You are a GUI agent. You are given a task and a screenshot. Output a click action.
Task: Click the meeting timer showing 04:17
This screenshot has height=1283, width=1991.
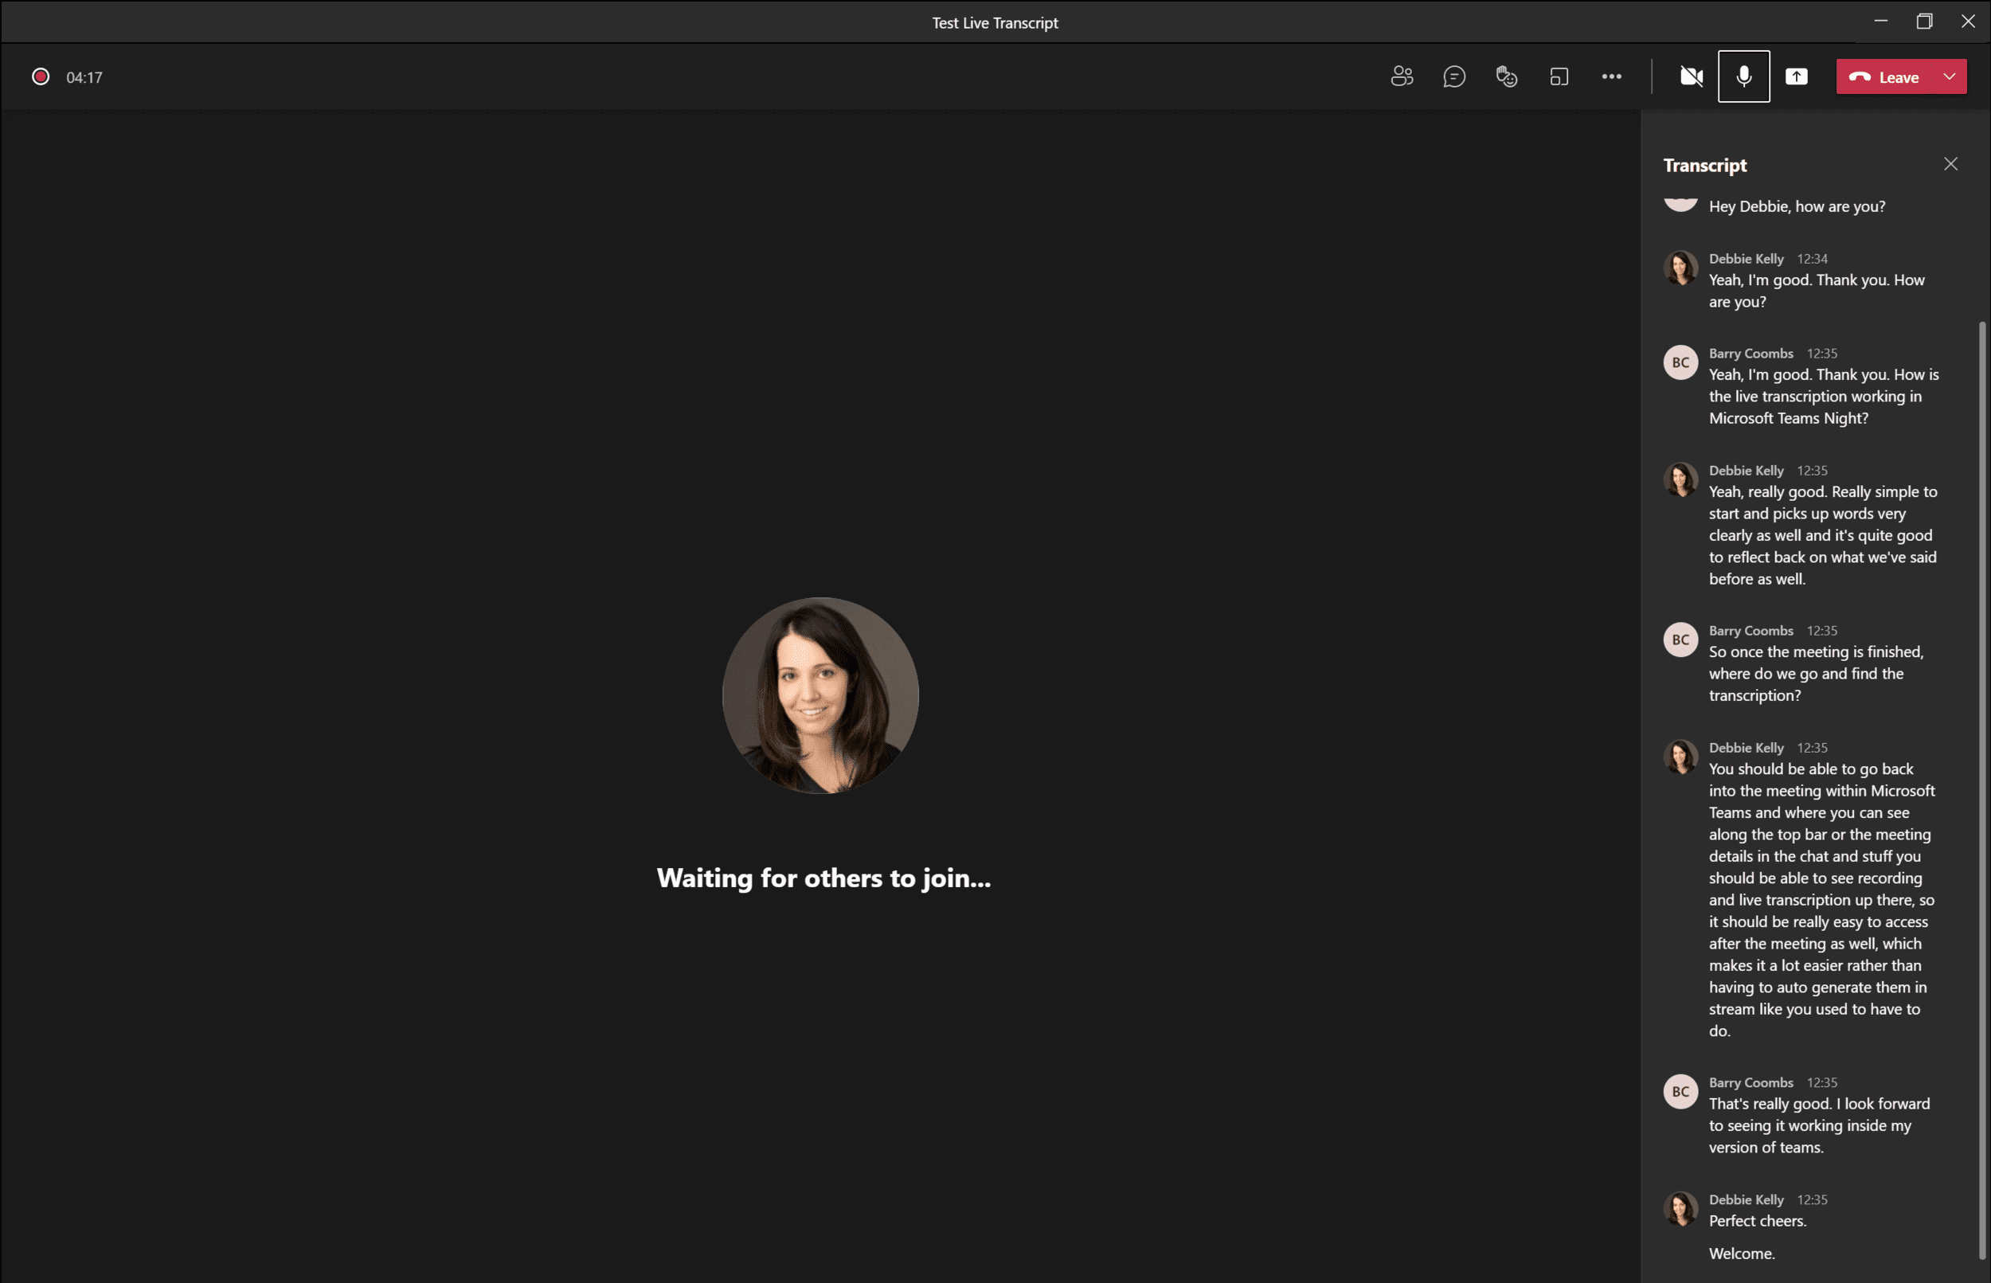point(84,76)
